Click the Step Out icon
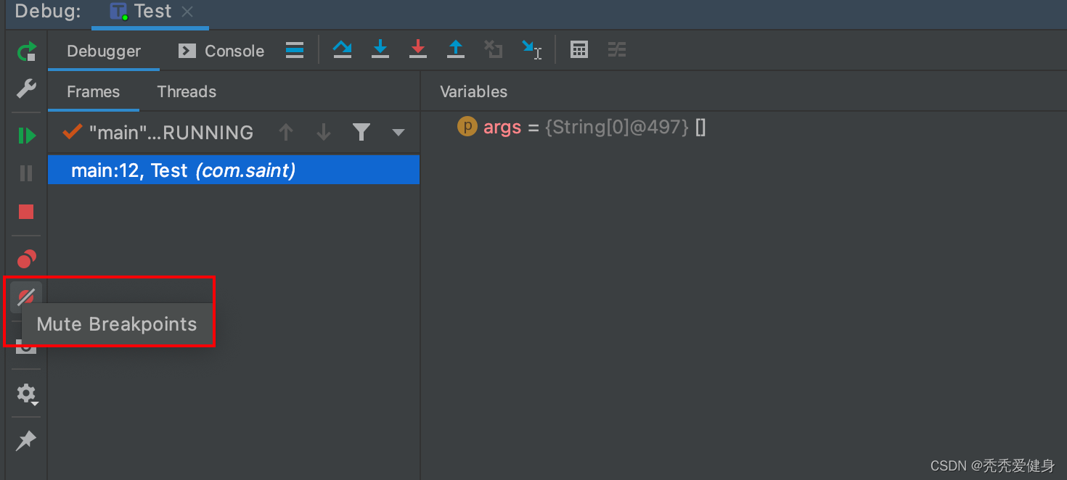Screen dimensions: 1067x480 point(455,49)
